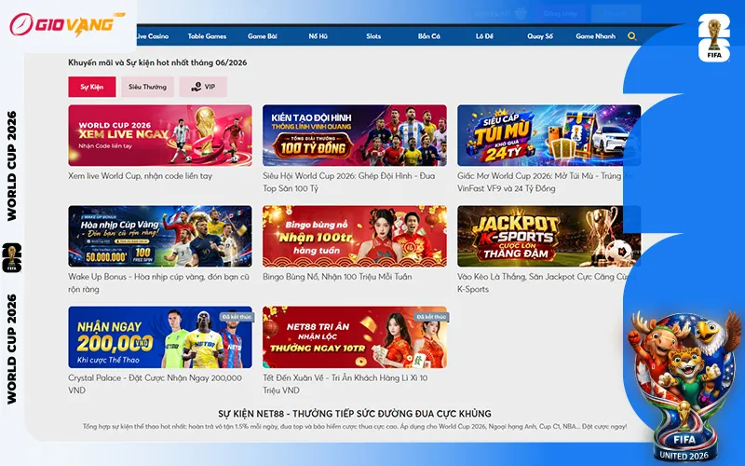Click 'Tết Đến Xuân Về - Tri Ân Khách Hàng' title

pos(345,384)
